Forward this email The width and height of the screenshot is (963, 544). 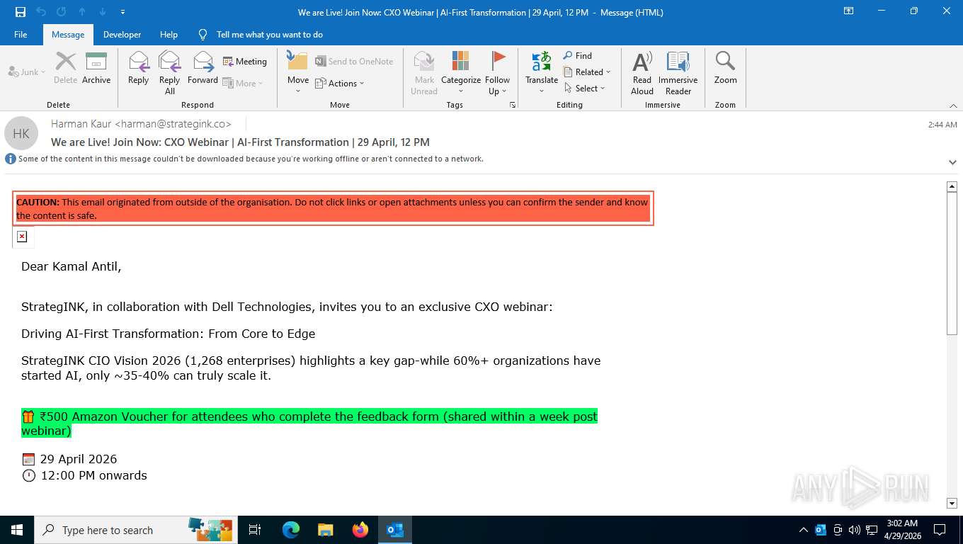coord(203,68)
